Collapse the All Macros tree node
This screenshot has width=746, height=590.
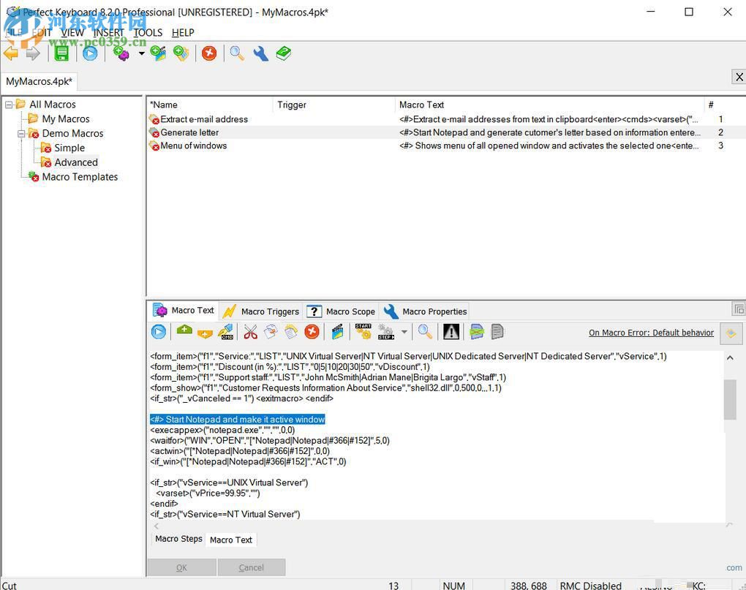point(9,105)
